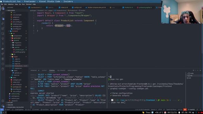Open the Search view in activity bar
This screenshot has height=114, width=203.
coord(3,13)
